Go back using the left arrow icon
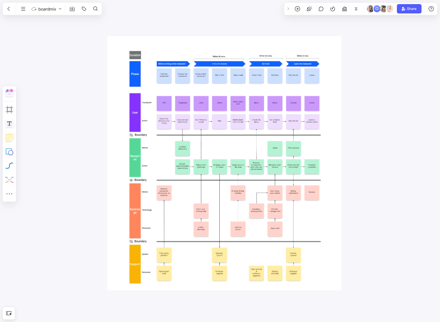440x322 pixels. coord(9,9)
